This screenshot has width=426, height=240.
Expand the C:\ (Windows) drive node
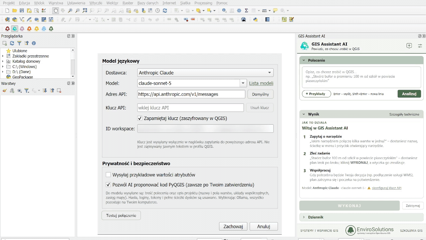3,67
